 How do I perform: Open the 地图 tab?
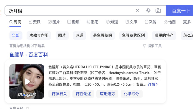[x=170, y=22]
